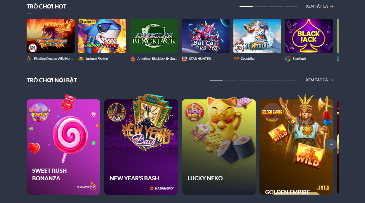Screen dimensions: 365x203
Task: Click the provider icon beside Blackjack label
Action: coord(288,59)
